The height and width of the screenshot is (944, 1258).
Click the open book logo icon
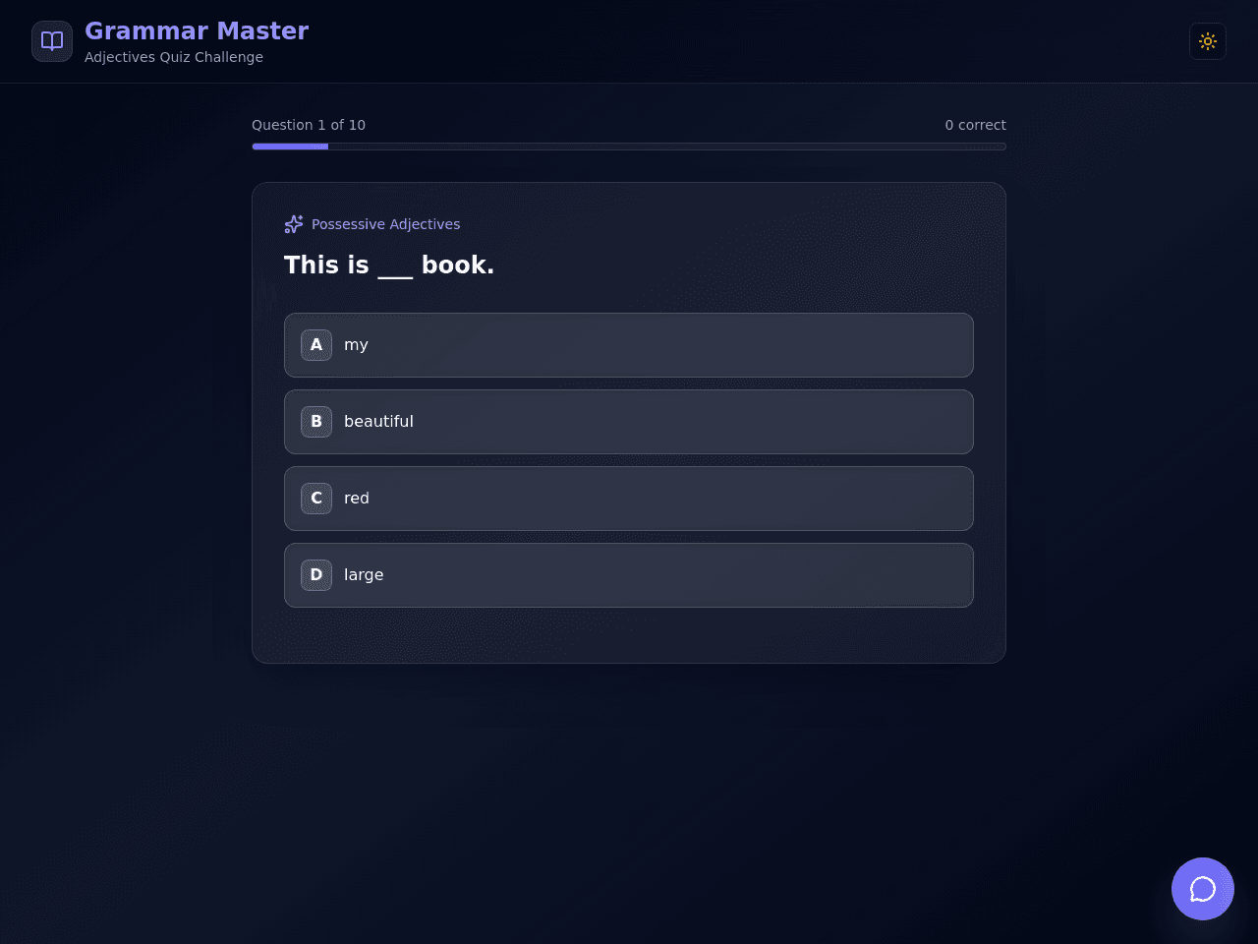coord(52,41)
